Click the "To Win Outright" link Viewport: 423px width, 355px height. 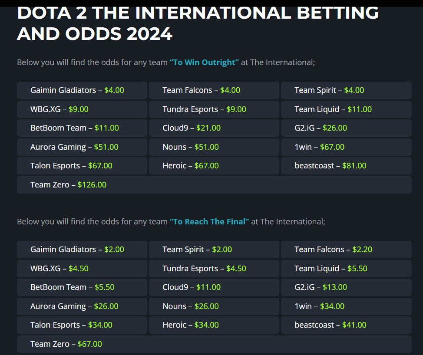coord(204,62)
